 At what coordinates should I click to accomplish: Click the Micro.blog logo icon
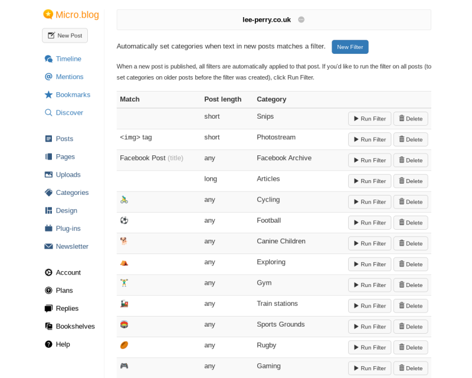tap(48, 14)
